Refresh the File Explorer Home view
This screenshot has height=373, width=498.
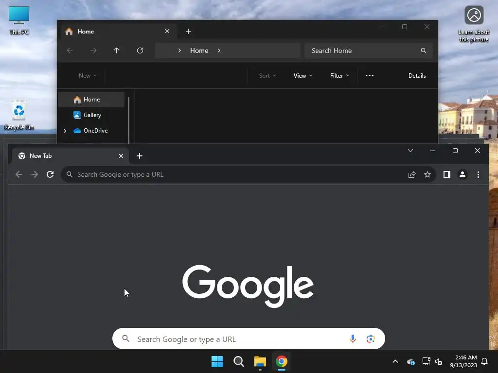coord(140,51)
